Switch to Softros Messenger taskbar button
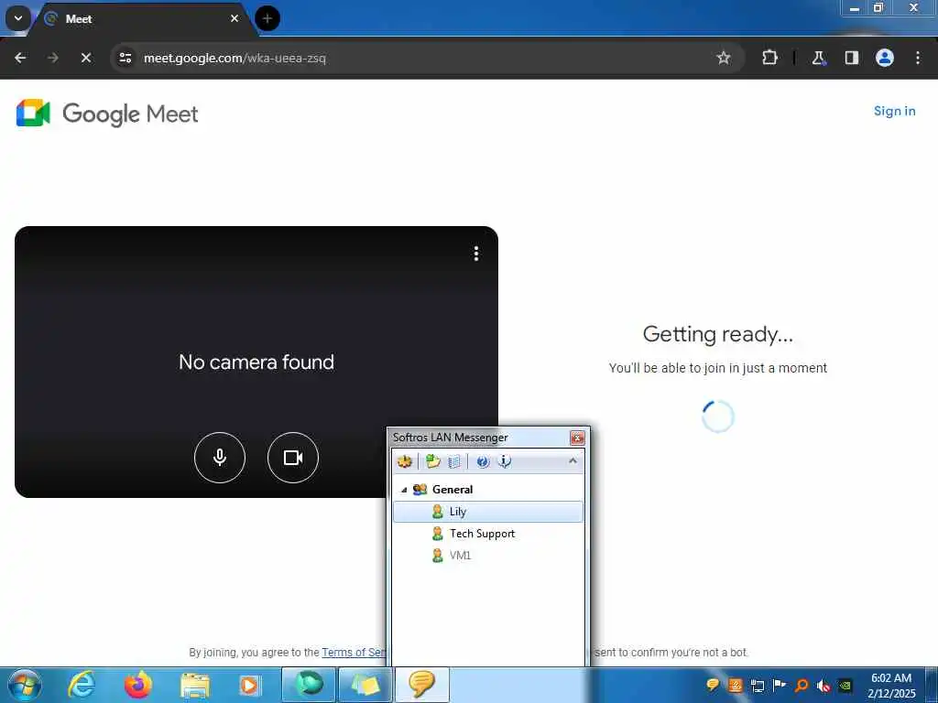Viewport: 938px width, 703px height. [422, 685]
